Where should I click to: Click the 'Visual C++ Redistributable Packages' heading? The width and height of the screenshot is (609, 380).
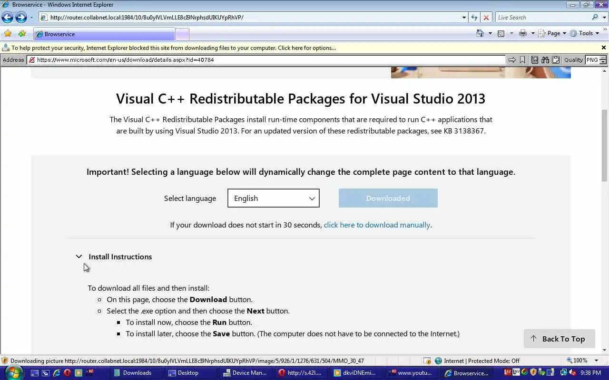click(301, 98)
